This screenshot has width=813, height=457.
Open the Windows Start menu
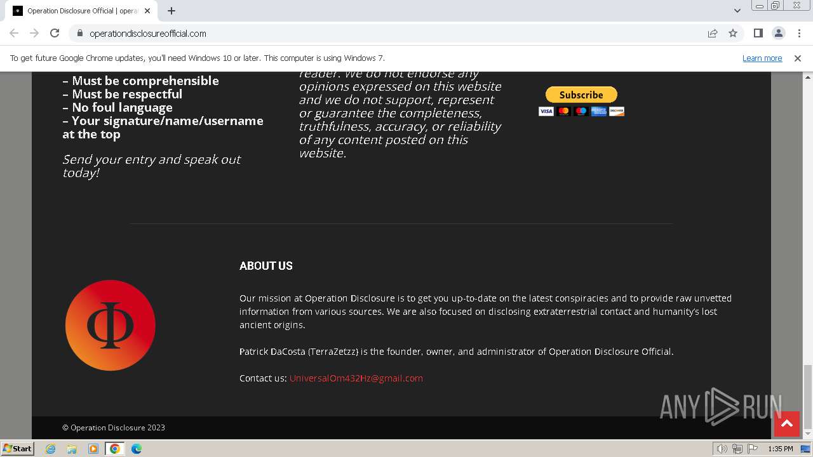(x=18, y=449)
